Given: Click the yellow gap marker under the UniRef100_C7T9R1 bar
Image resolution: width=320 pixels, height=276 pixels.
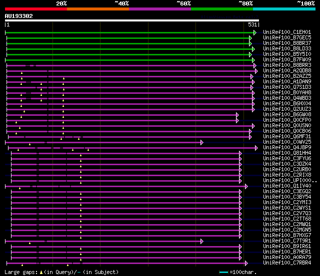Looking at the screenshot, I should (x=30, y=243).
